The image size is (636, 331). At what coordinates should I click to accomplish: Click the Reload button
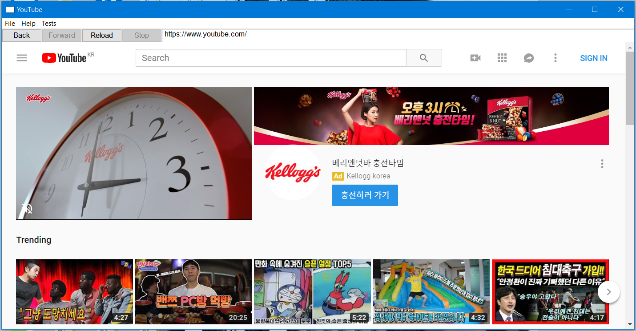click(102, 36)
